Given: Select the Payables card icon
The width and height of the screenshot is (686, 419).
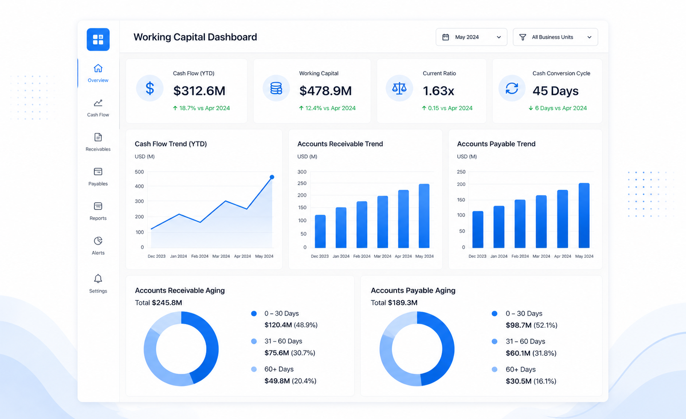Looking at the screenshot, I should coord(98,171).
